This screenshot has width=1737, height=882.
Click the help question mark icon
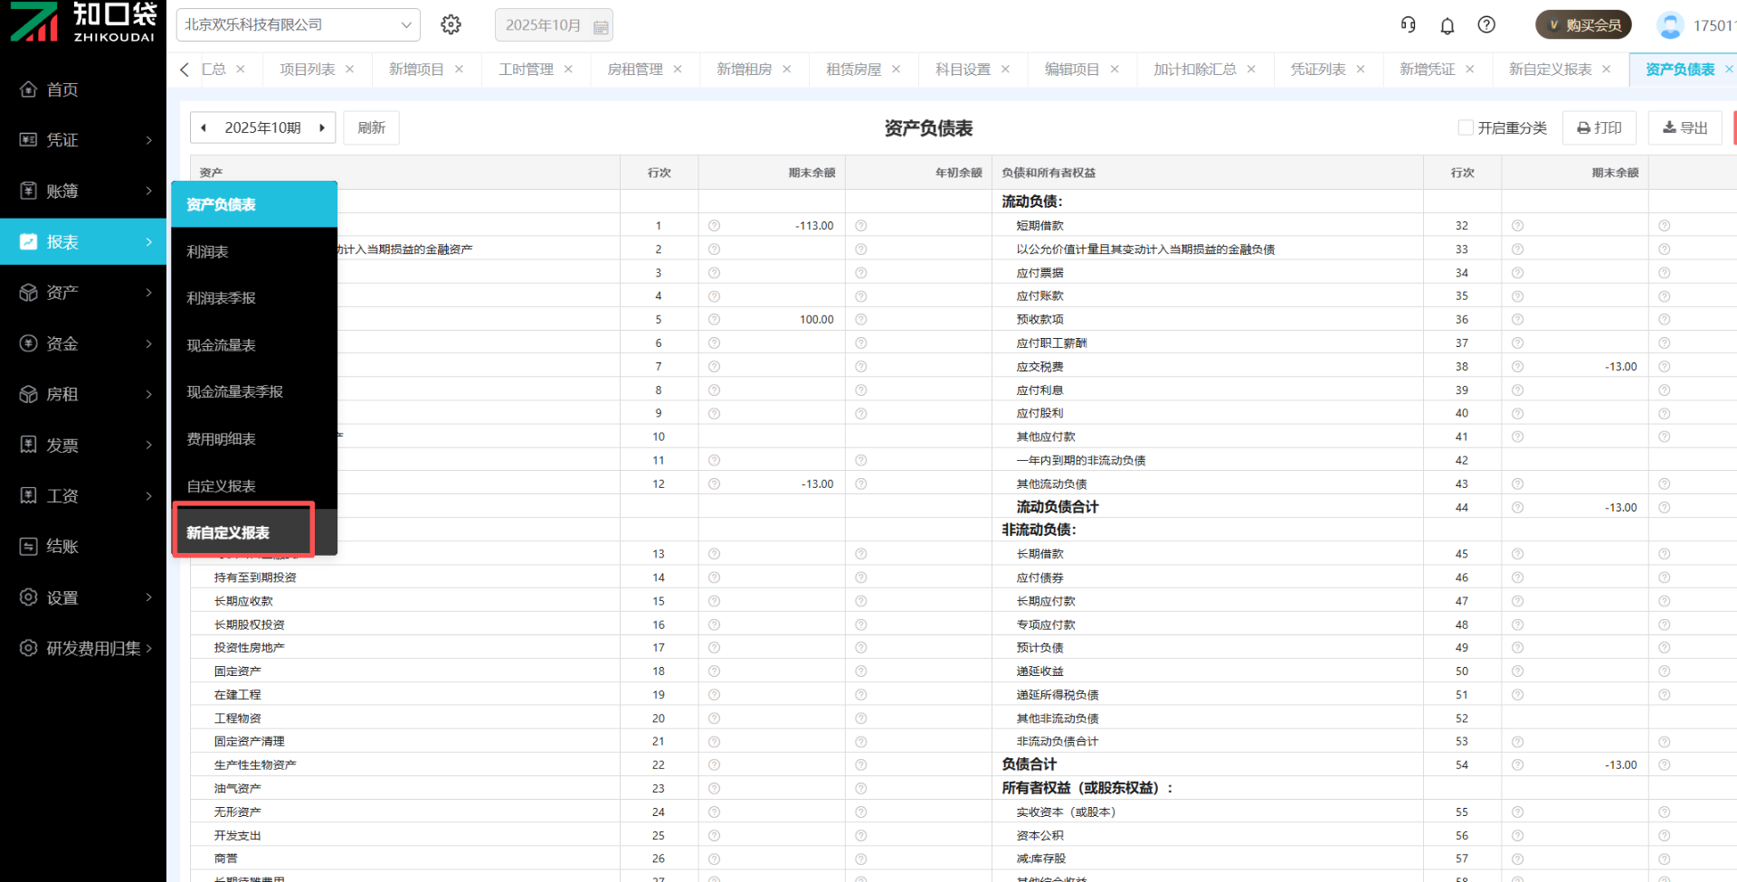(1485, 25)
